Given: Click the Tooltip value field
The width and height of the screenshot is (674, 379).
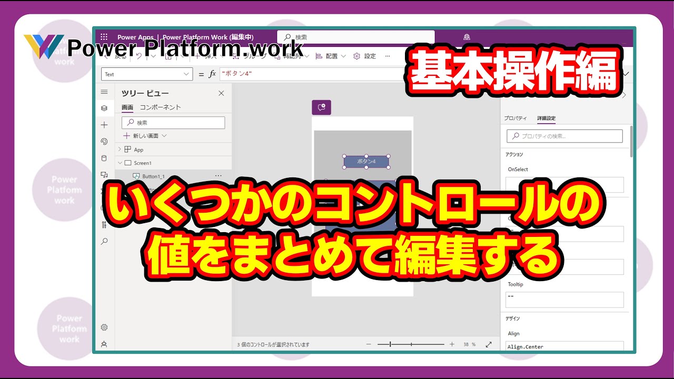Looking at the screenshot, I should 564,300.
